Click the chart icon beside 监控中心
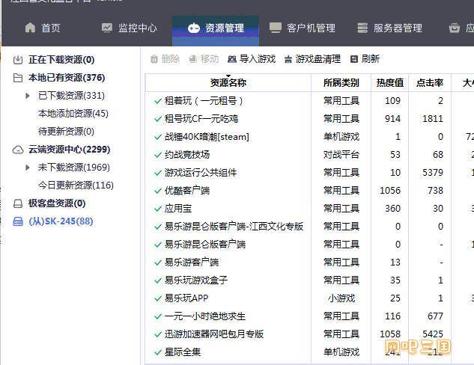Image resolution: width=474 pixels, height=365 pixels. [x=107, y=28]
